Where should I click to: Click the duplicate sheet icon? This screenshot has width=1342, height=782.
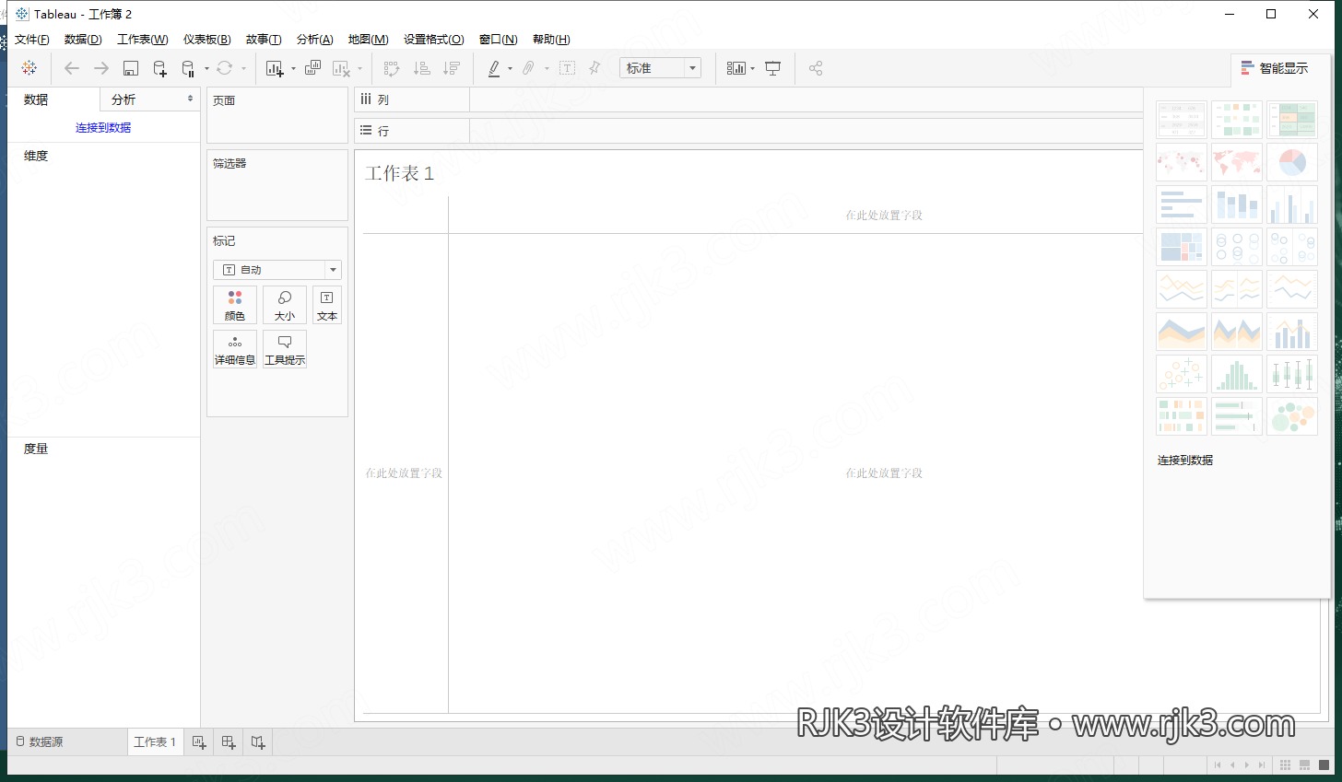[x=313, y=68]
